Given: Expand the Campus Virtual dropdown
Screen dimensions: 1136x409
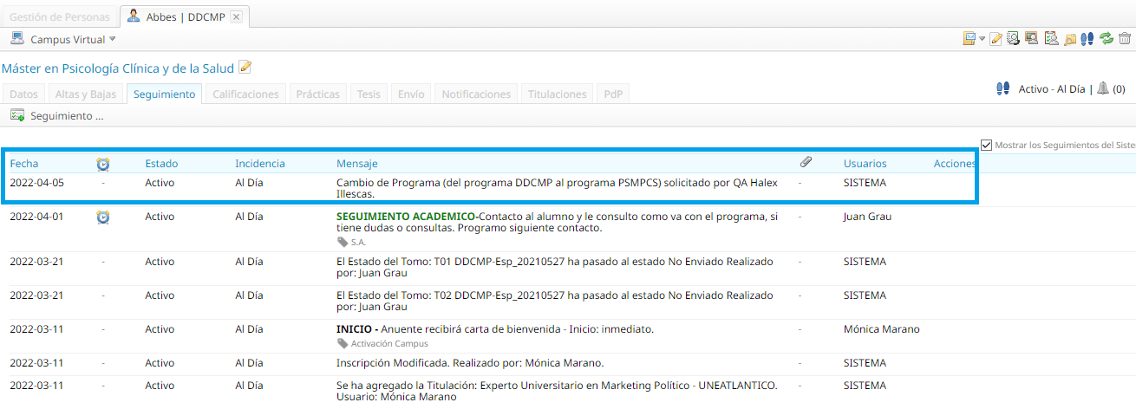Looking at the screenshot, I should 112,40.
